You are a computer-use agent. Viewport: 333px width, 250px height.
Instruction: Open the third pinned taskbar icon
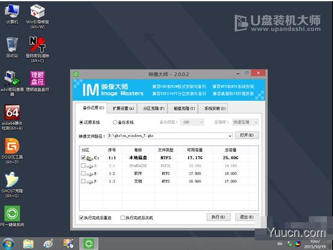(x=68, y=243)
